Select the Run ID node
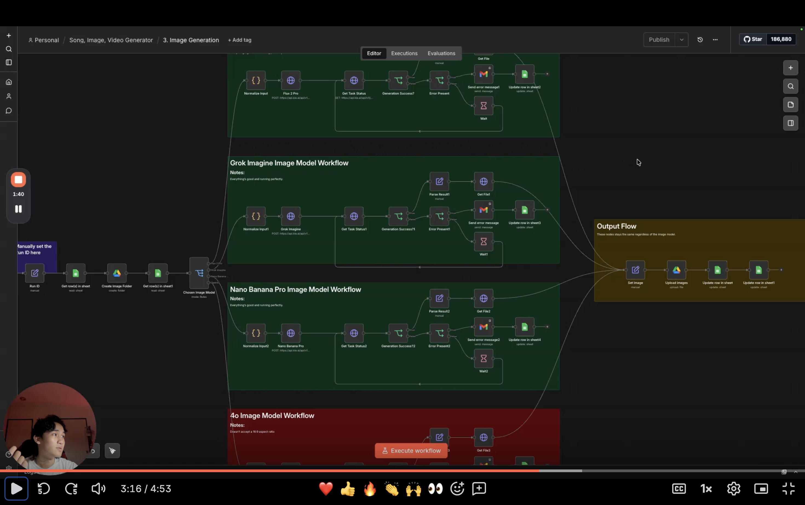The width and height of the screenshot is (805, 505). [34, 273]
